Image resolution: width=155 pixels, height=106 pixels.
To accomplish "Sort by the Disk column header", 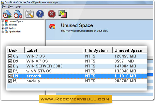I will (16, 50).
